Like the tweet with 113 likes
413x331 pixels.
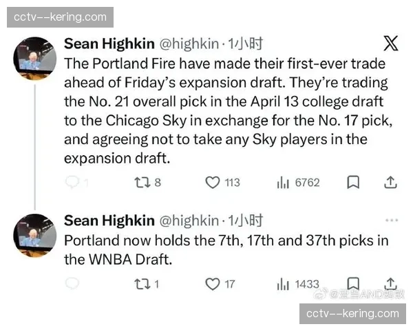pos(213,182)
